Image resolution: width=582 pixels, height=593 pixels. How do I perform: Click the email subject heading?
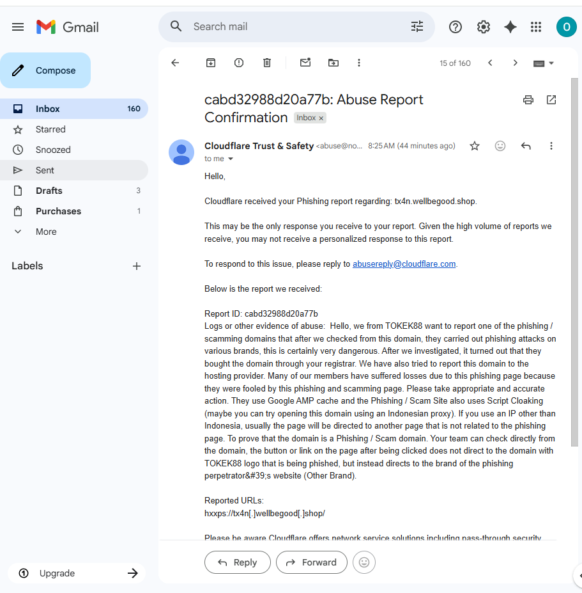point(314,109)
